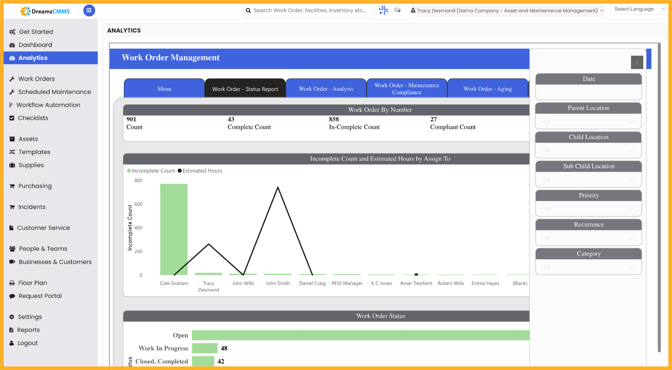This screenshot has height=370, width=672.
Task: Click the Work In Progress bar
Action: coord(205,348)
